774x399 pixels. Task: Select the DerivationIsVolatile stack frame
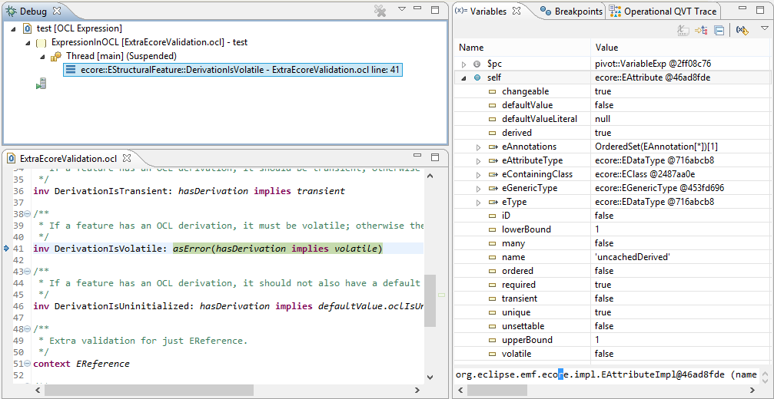coord(234,70)
